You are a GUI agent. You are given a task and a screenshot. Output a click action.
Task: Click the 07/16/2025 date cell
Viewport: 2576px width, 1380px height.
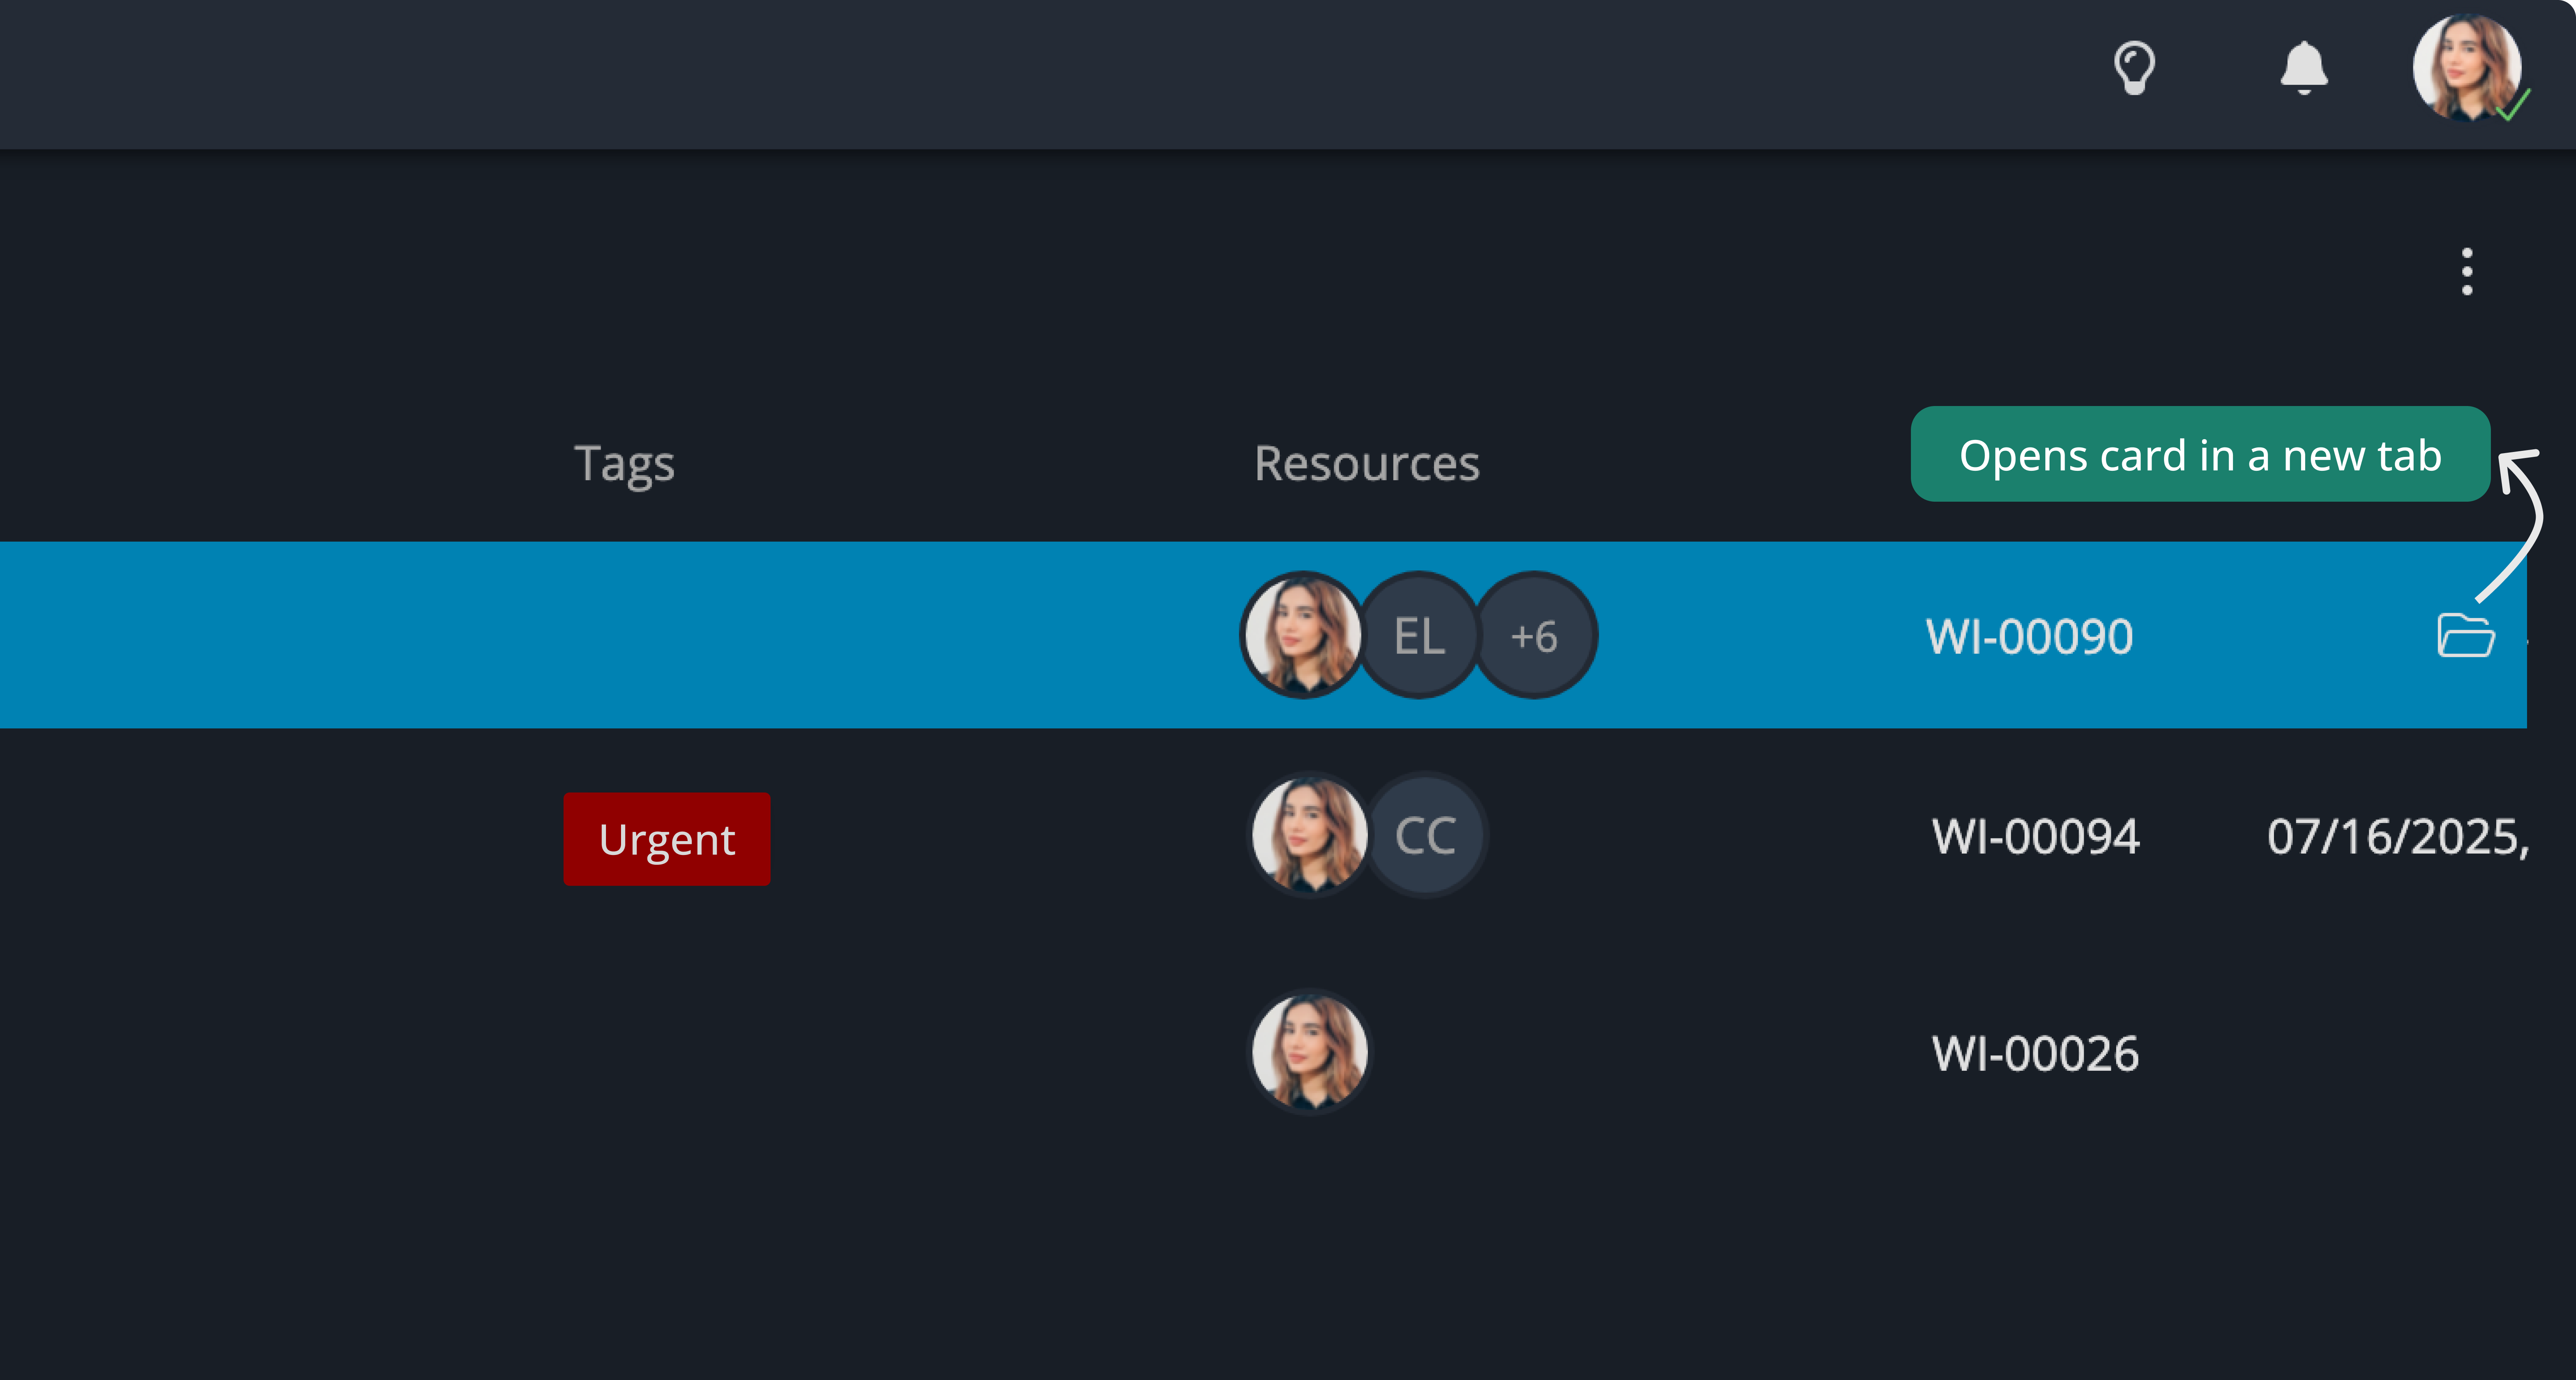pos(2397,837)
